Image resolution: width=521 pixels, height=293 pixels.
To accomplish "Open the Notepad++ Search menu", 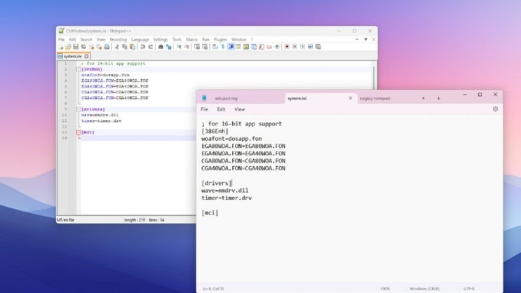I will pyautogui.click(x=86, y=39).
